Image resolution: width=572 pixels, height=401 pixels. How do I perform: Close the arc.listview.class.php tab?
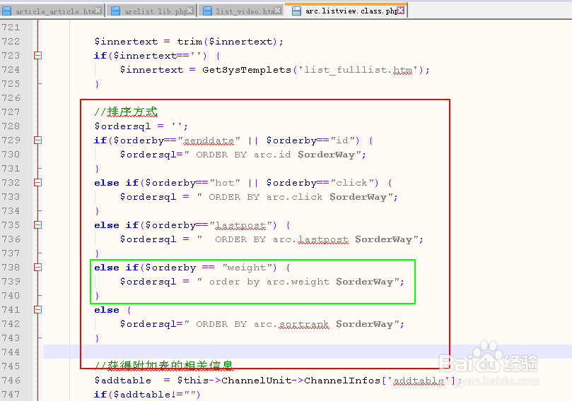pos(401,10)
